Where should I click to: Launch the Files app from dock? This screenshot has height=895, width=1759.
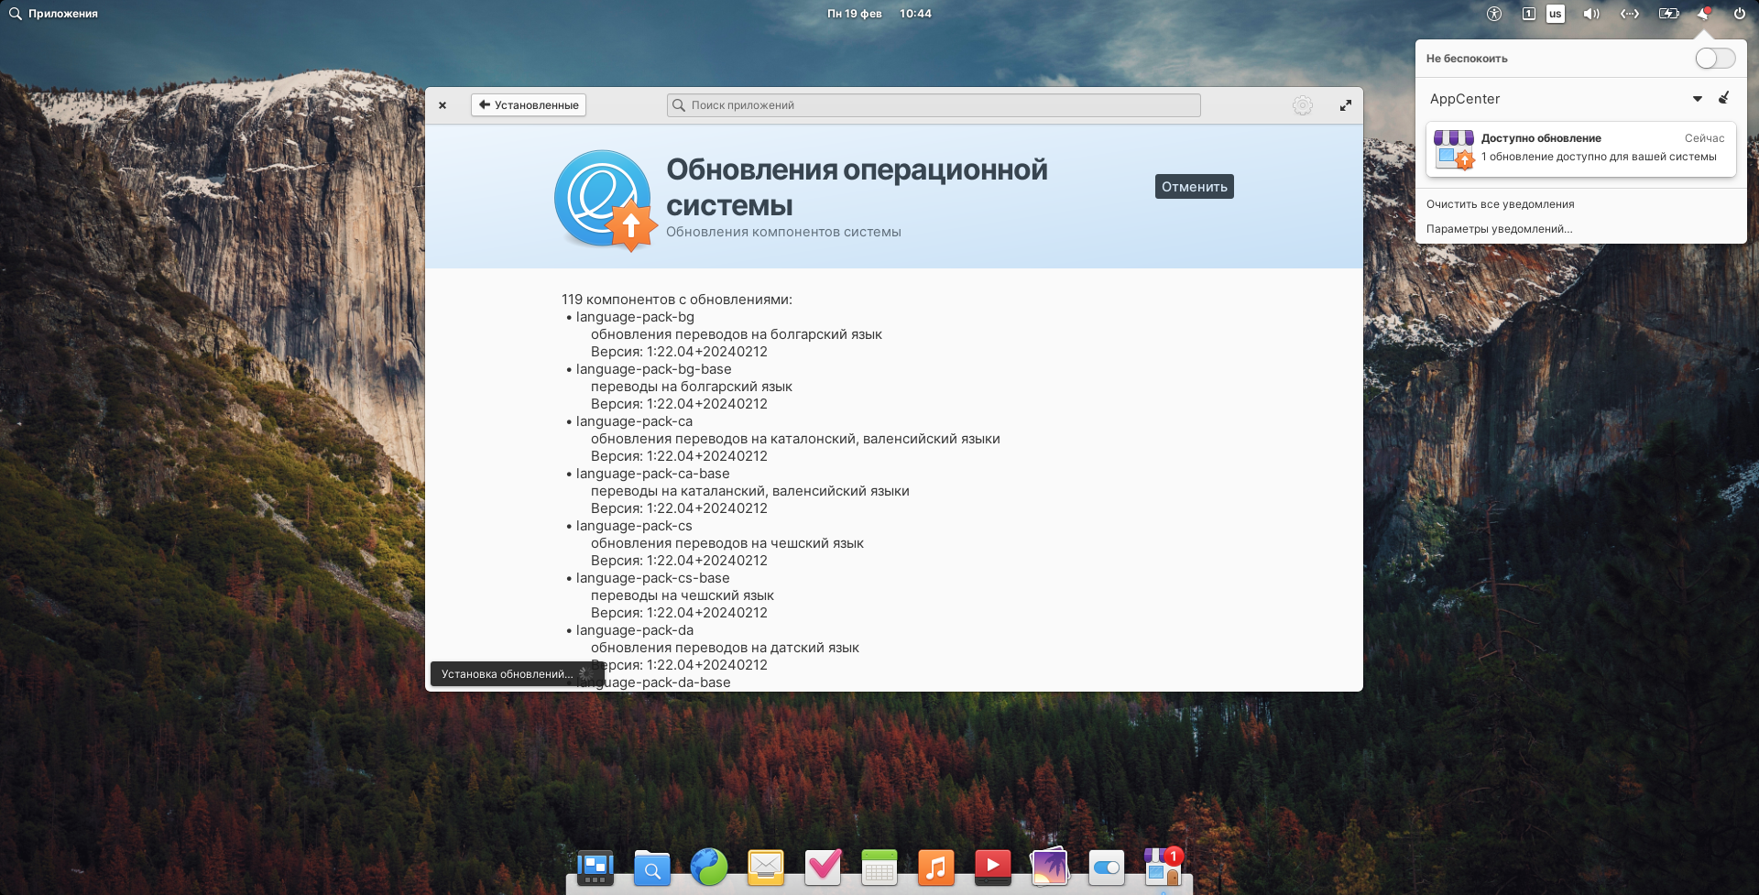click(x=652, y=867)
